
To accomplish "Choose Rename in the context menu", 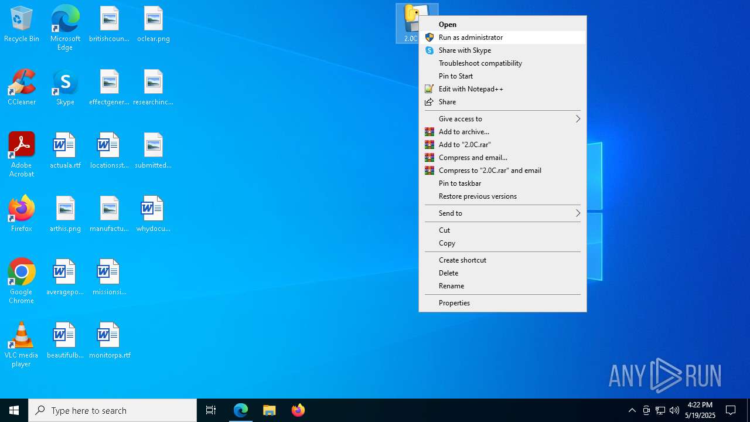I will point(503,286).
